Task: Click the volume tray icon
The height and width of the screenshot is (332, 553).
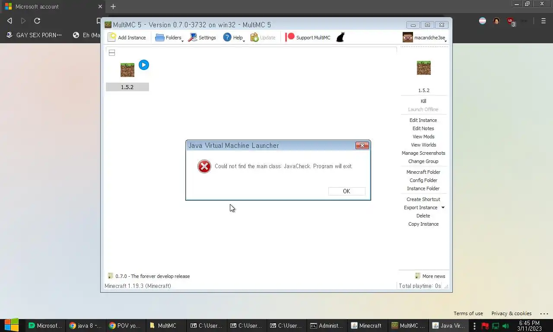Action: [505, 326]
